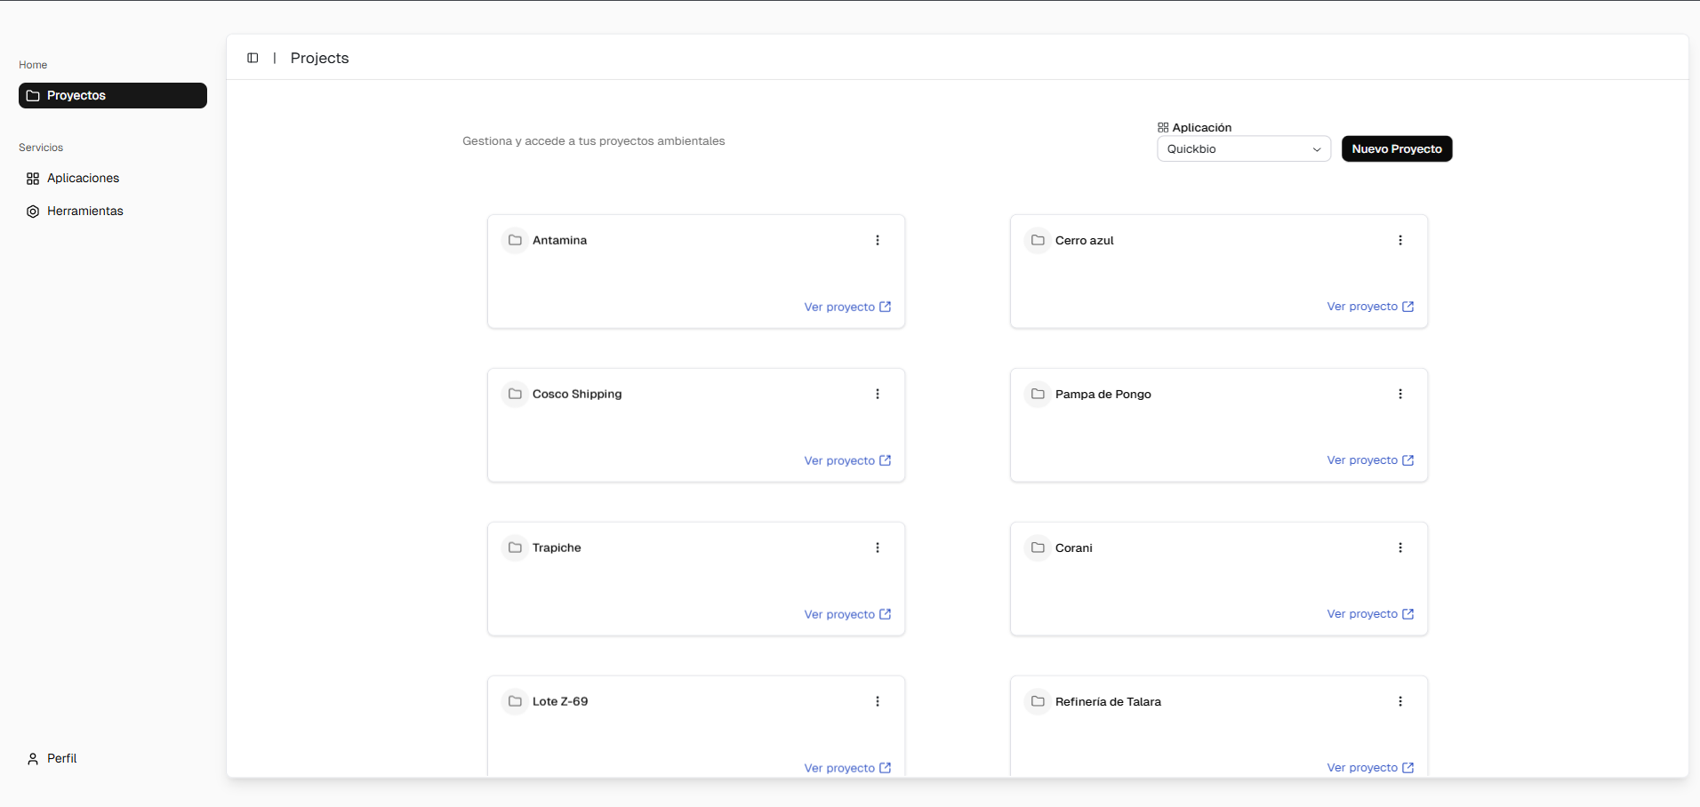Select the Aplicaciones grid icon

click(32, 178)
